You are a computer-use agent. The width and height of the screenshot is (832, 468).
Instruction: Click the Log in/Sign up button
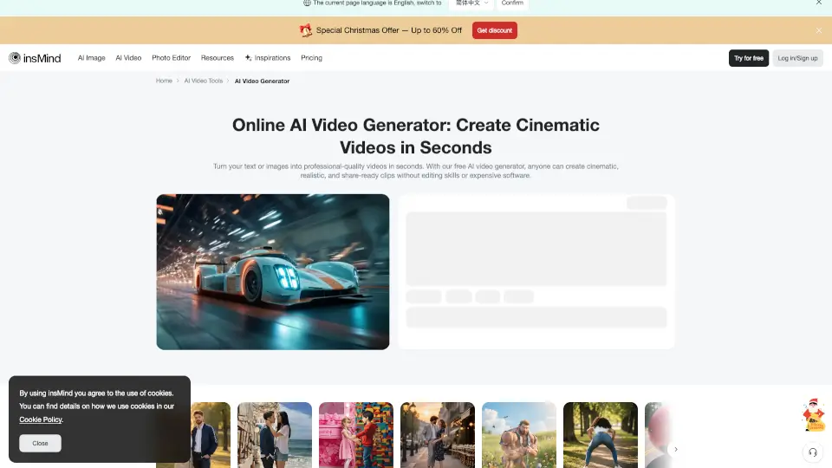click(x=797, y=58)
